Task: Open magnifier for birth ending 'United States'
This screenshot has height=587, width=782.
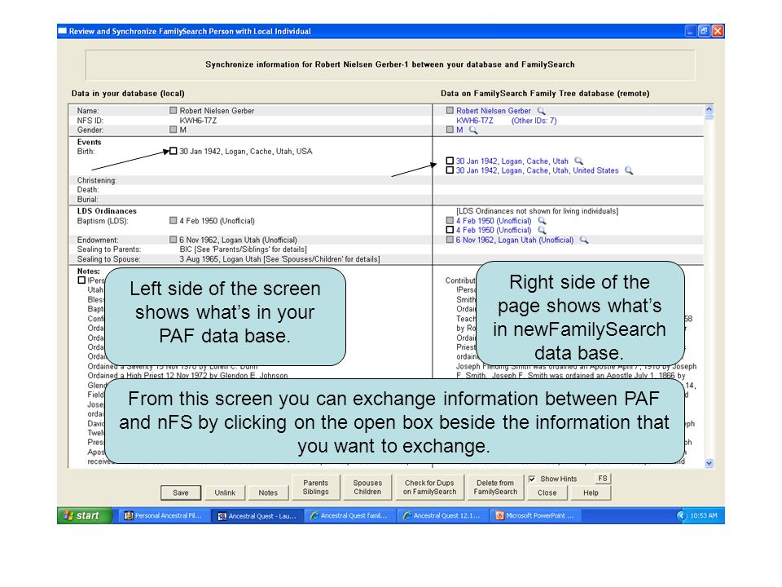Action: coord(629,170)
